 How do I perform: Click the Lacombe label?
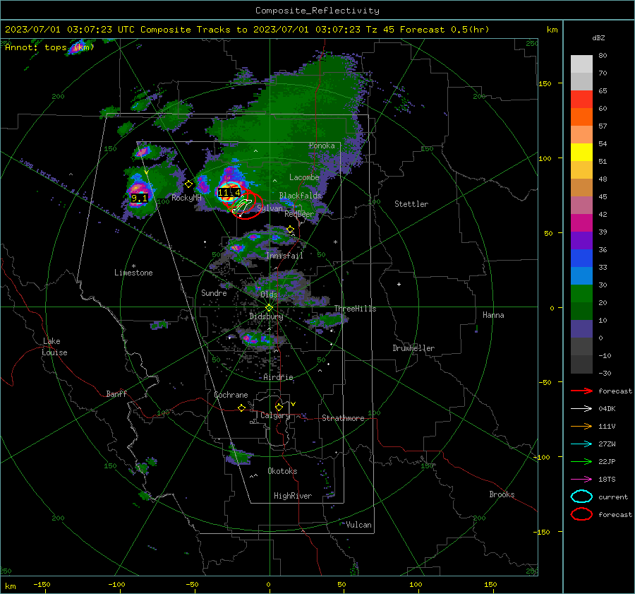(x=304, y=177)
